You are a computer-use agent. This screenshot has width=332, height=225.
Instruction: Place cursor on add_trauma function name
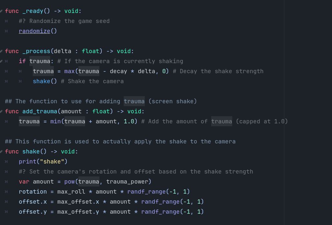point(40,111)
